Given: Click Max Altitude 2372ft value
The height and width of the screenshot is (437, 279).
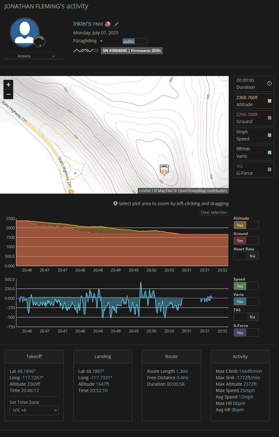Looking at the screenshot, I should [x=250, y=384].
